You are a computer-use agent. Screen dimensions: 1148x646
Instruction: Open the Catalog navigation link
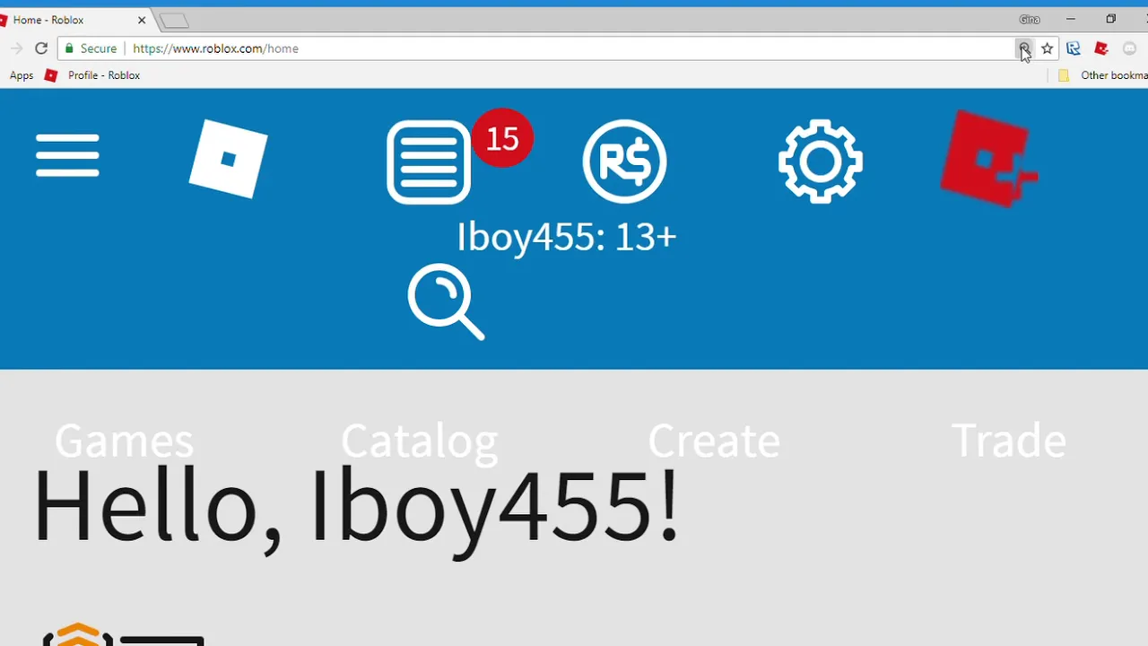click(419, 441)
